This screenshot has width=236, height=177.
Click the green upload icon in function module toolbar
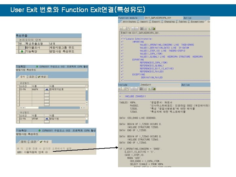click(x=150, y=28)
